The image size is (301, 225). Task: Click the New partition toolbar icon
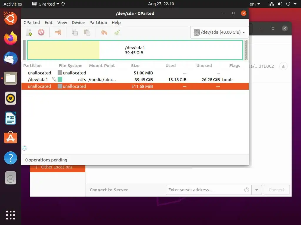[x=29, y=32]
